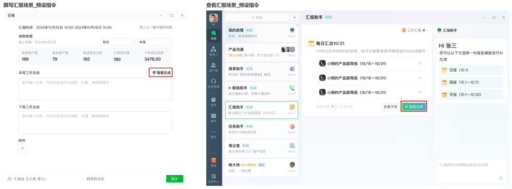Expand the second 小明的产品部周报 report row
The width and height of the screenshot is (512, 189).
pos(420,78)
